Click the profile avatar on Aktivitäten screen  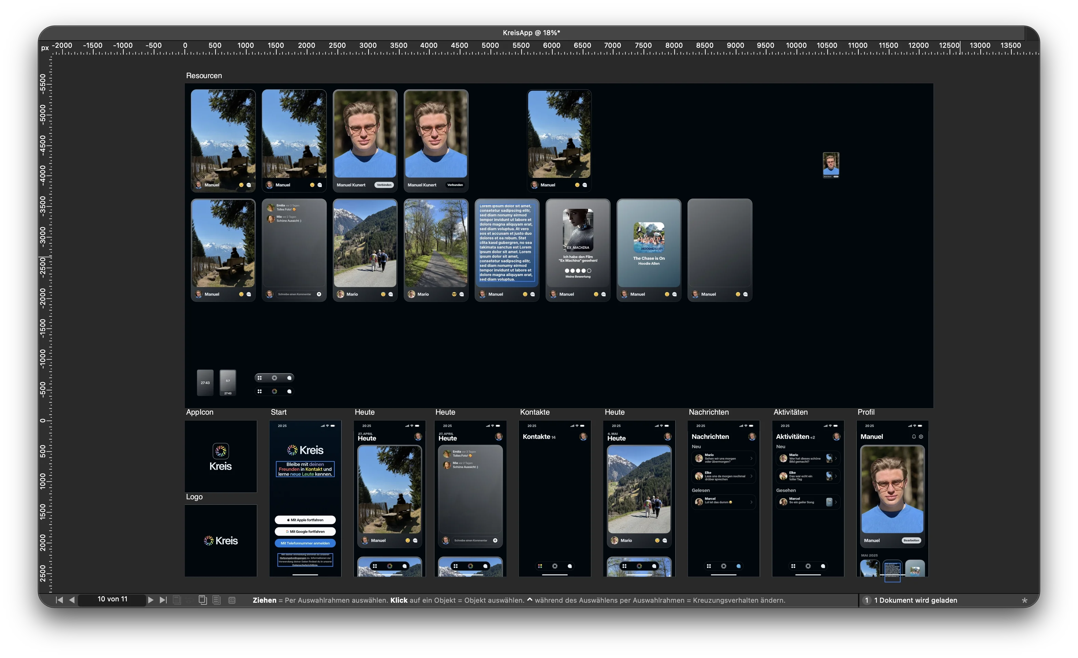click(837, 437)
